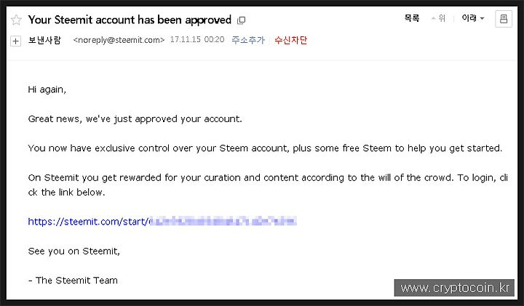Click the noreply@steemit.com sender address

tap(119, 40)
